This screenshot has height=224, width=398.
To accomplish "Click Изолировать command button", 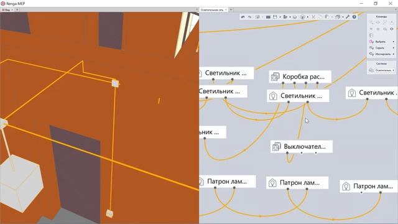I will click(x=380, y=54).
